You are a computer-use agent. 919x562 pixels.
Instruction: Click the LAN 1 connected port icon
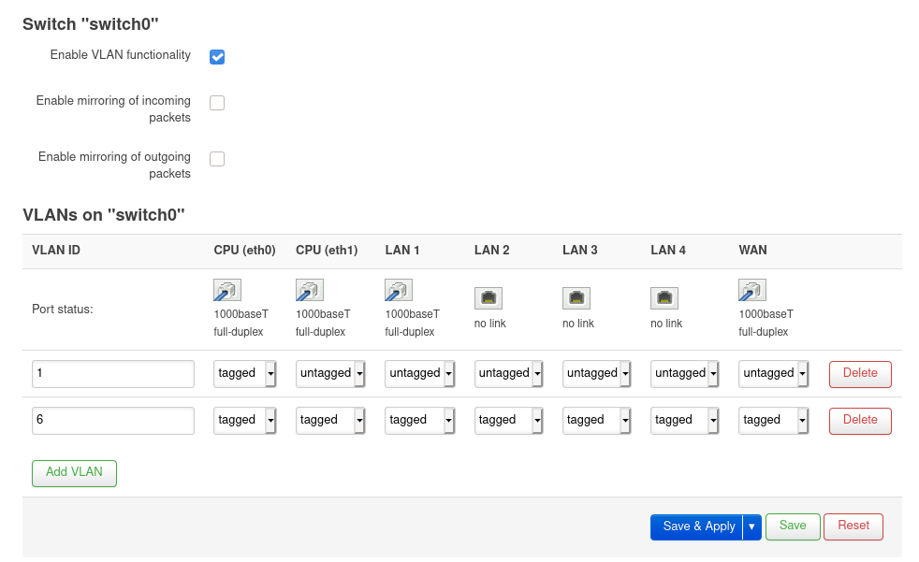(x=397, y=290)
